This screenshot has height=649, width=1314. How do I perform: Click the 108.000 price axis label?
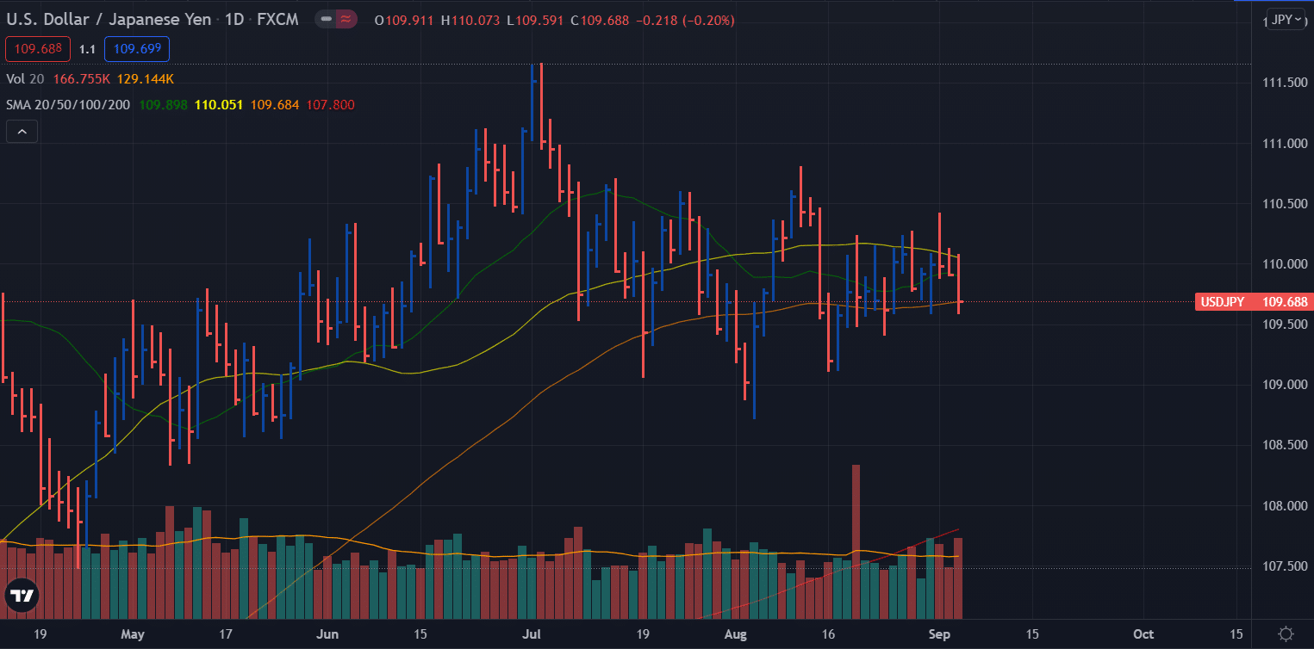click(x=1285, y=506)
